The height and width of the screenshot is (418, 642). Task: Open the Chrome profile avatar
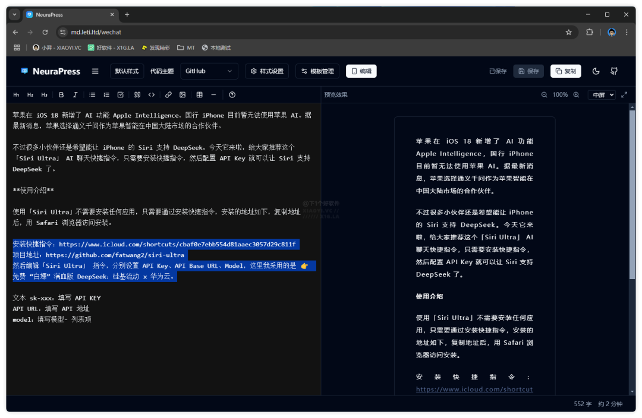(612, 32)
